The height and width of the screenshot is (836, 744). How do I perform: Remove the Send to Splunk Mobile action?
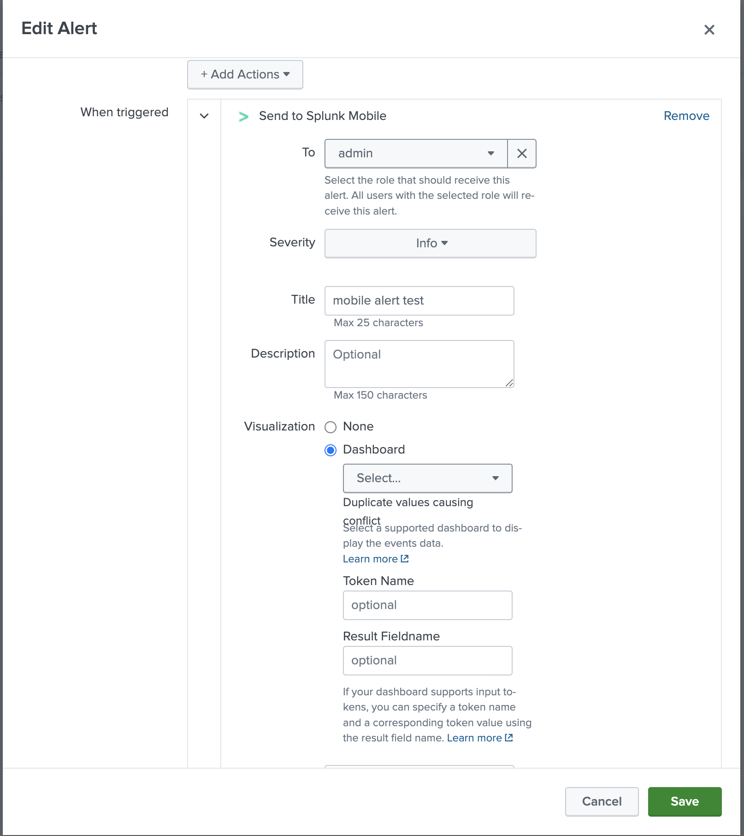[x=686, y=116]
